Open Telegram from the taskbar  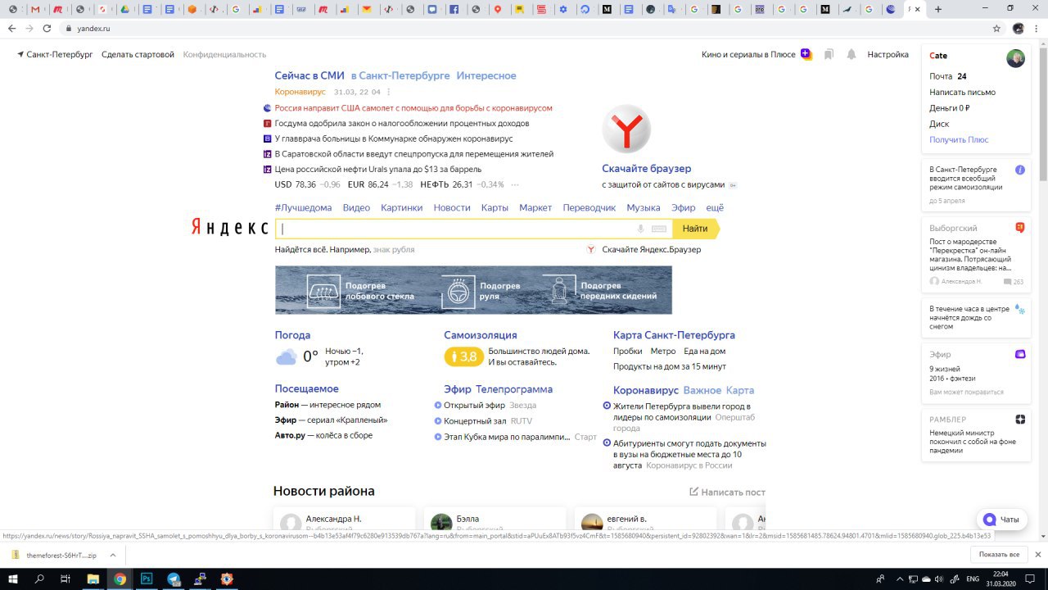click(x=174, y=579)
